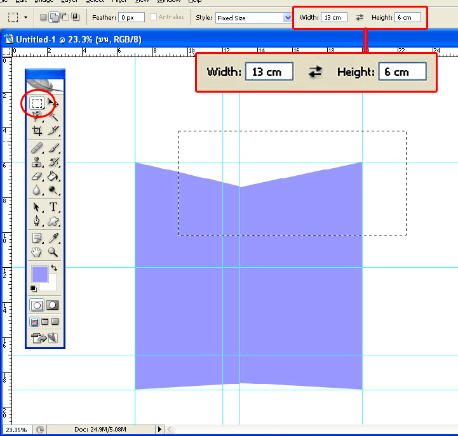The width and height of the screenshot is (458, 436).
Task: Choose Intersect with Selection mode
Action: pyautogui.click(x=76, y=17)
